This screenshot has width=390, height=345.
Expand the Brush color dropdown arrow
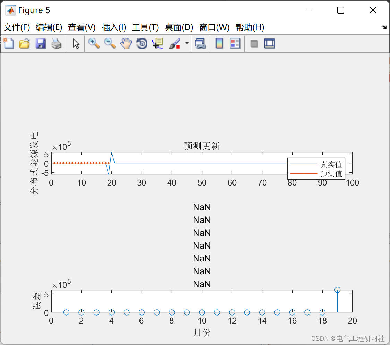click(x=187, y=43)
